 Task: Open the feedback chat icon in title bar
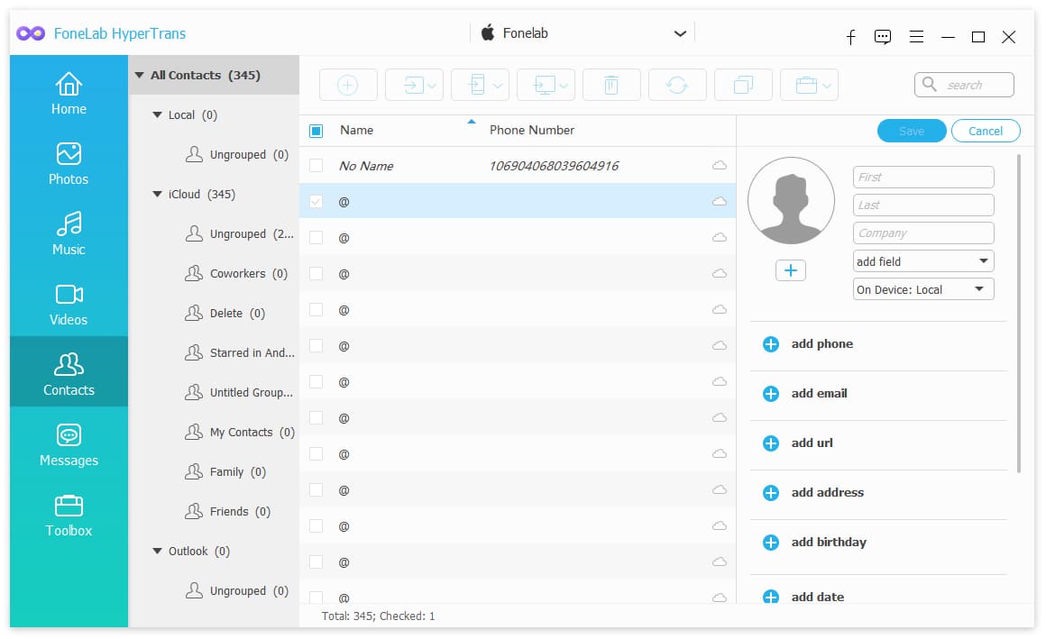pos(883,37)
